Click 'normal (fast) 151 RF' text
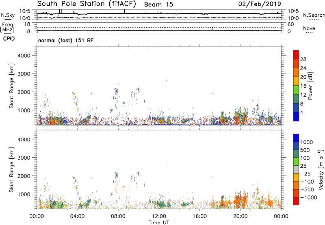 pyautogui.click(x=66, y=40)
